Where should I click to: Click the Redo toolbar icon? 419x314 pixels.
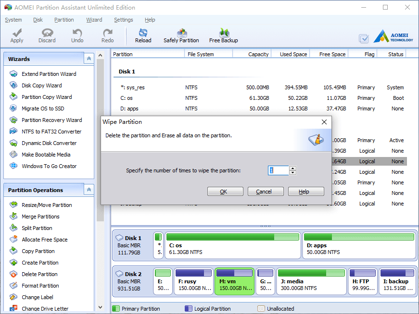(x=108, y=36)
